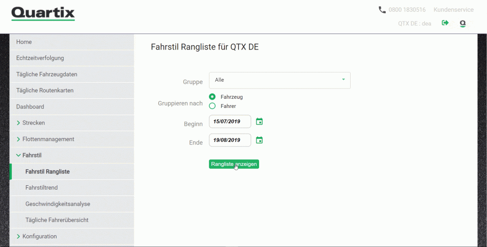Image resolution: width=487 pixels, height=247 pixels.
Task: Expand the Strecken menu section
Action: (34, 123)
